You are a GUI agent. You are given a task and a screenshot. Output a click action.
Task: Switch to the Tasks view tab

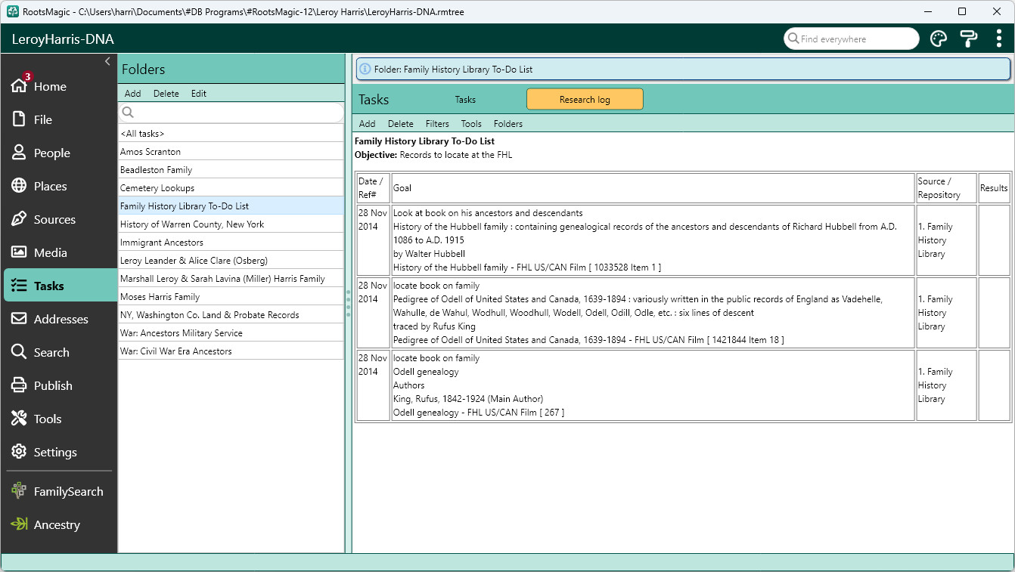pyautogui.click(x=465, y=100)
